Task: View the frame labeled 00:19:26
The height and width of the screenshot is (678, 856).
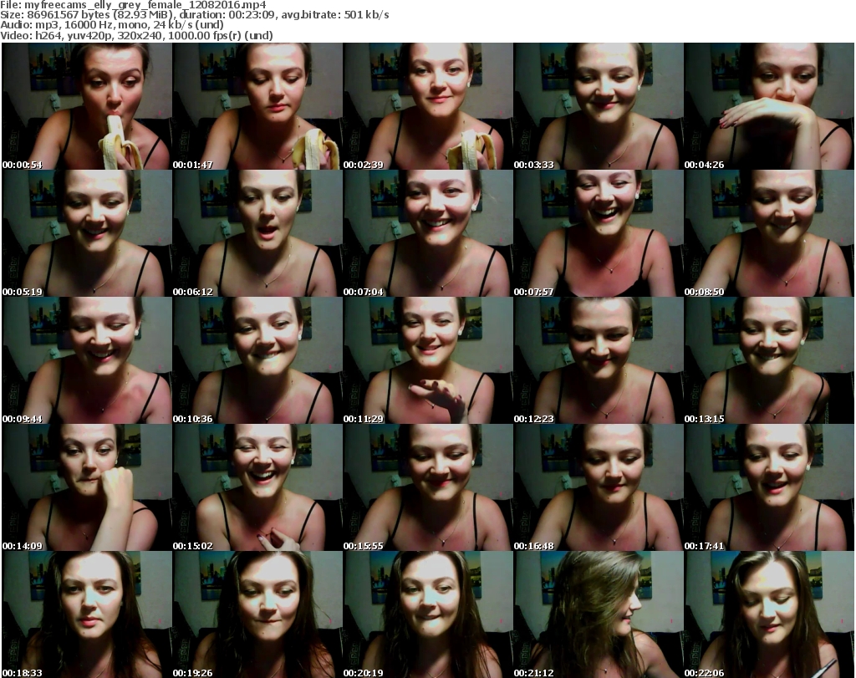Action: (x=257, y=614)
